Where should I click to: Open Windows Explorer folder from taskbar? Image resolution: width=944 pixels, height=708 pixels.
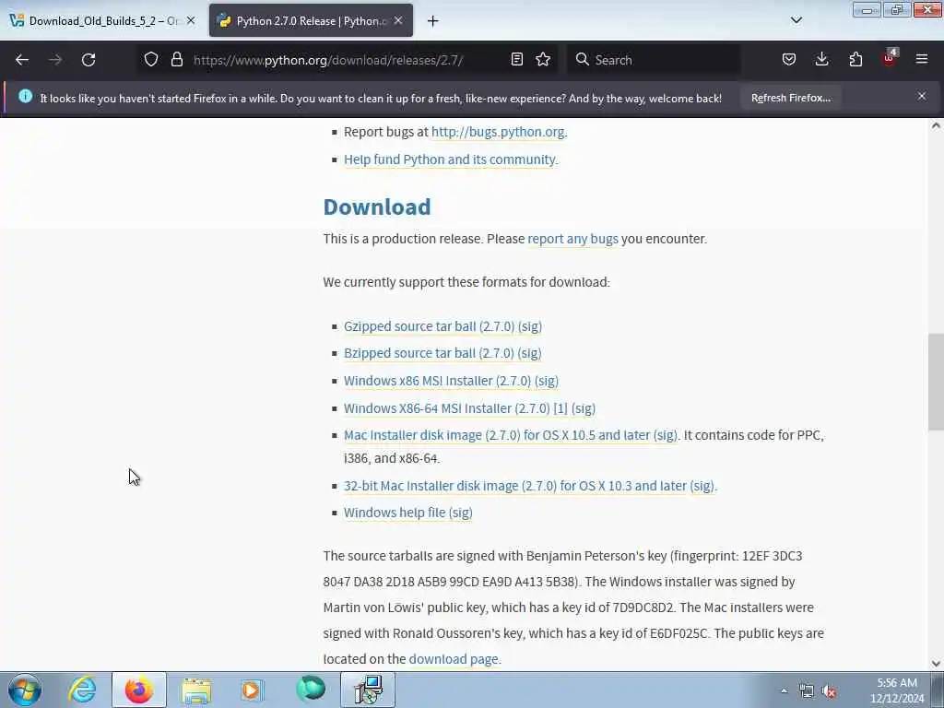(x=196, y=690)
